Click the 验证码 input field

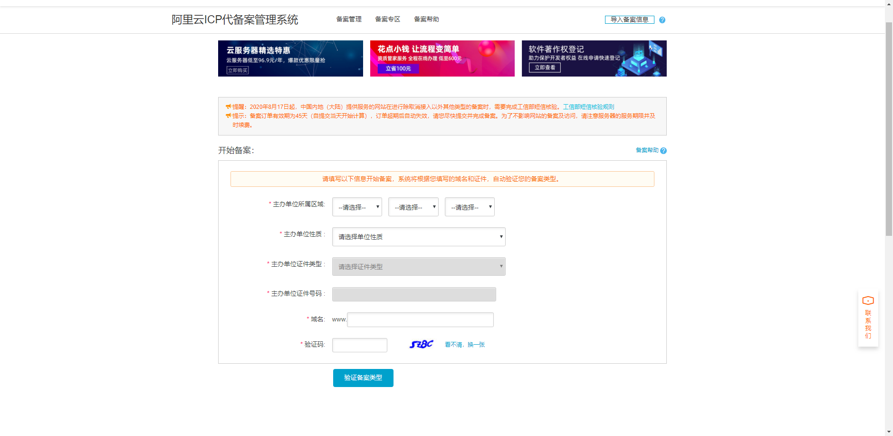[x=360, y=345]
